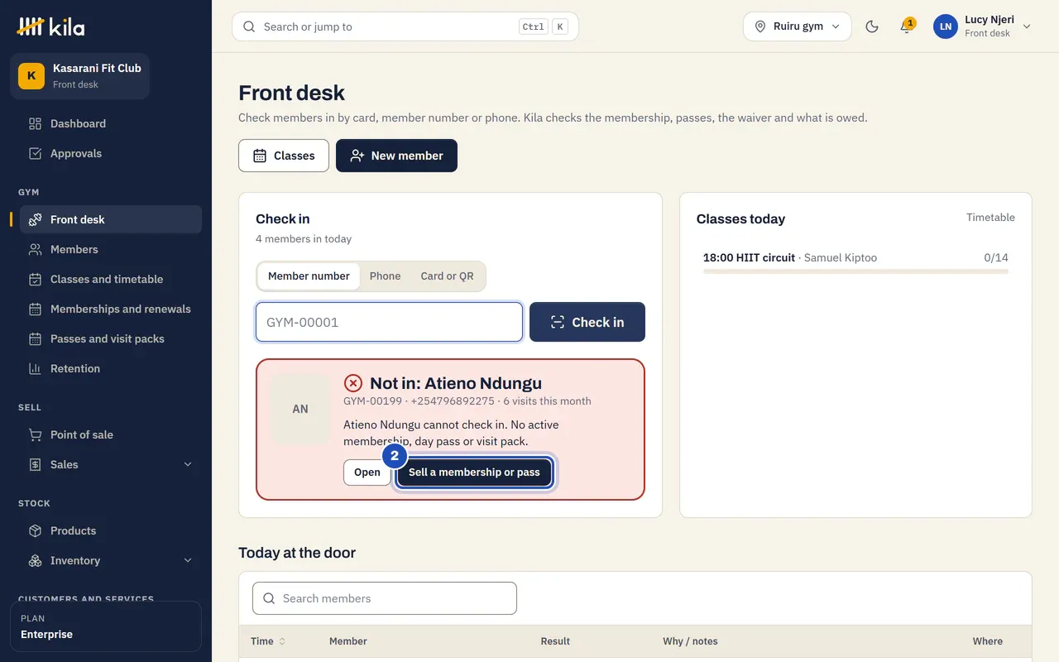Open Products in Stock section
This screenshot has width=1059, height=662.
(x=111, y=530)
